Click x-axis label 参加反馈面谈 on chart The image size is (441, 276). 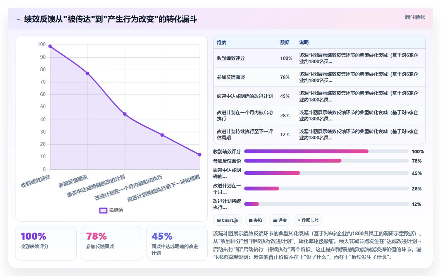tap(73, 181)
